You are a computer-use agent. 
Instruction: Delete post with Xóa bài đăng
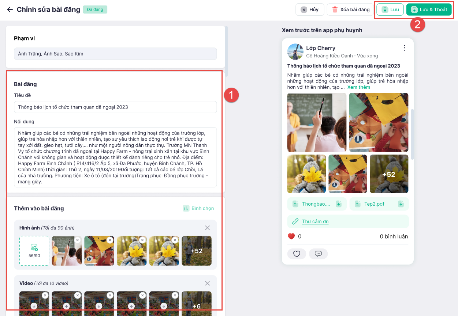351,9
